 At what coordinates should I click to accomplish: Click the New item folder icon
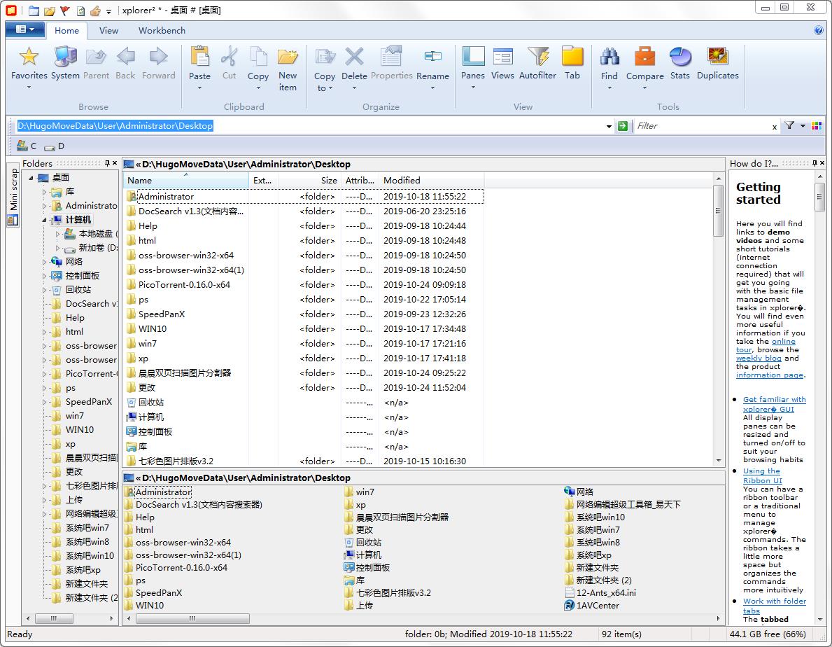[288, 57]
